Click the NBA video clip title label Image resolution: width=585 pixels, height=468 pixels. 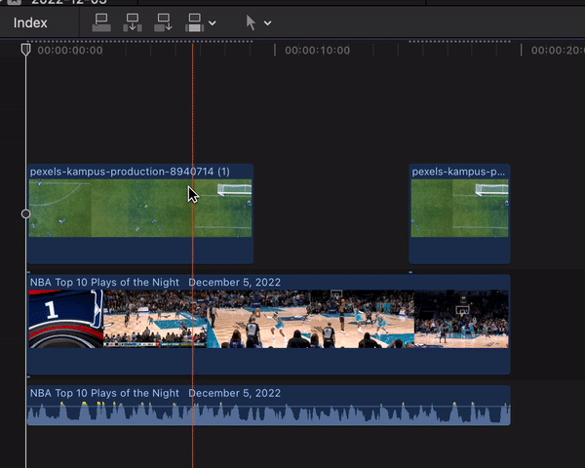[x=155, y=282]
